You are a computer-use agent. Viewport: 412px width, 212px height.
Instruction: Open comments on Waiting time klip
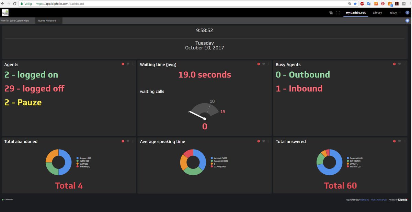click(x=264, y=64)
